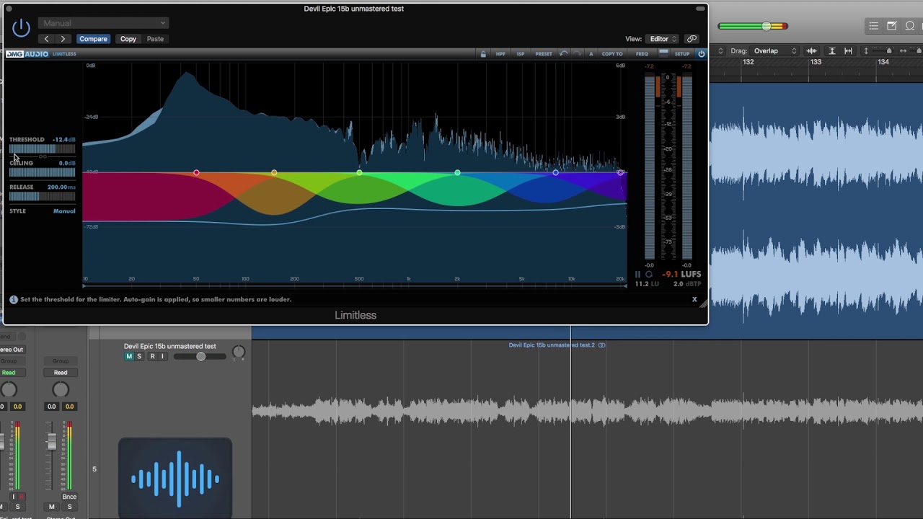This screenshot has height=519, width=923.
Task: Click ruler bar marker 133
Action: coord(816,62)
